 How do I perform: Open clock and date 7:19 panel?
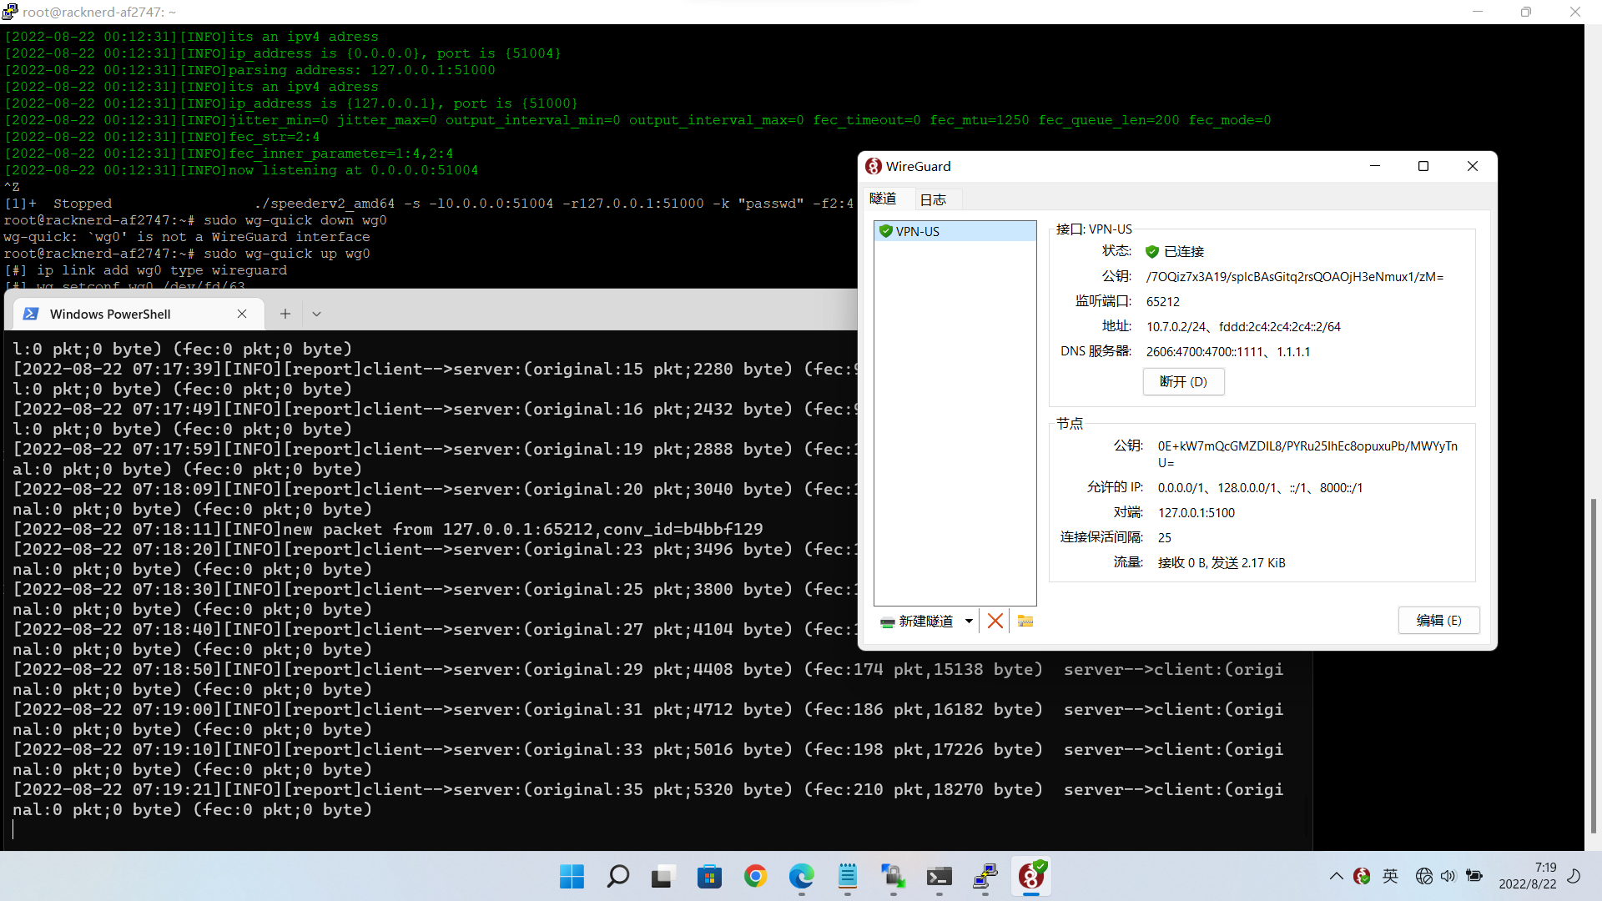pos(1527,876)
